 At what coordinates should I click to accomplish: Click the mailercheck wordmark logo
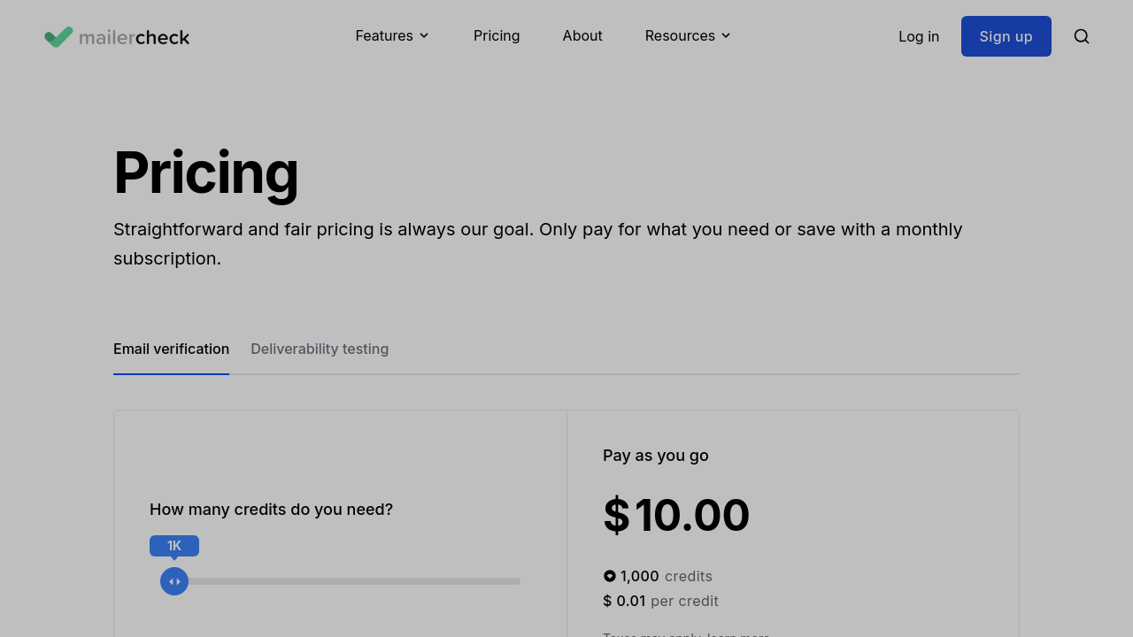tap(134, 37)
